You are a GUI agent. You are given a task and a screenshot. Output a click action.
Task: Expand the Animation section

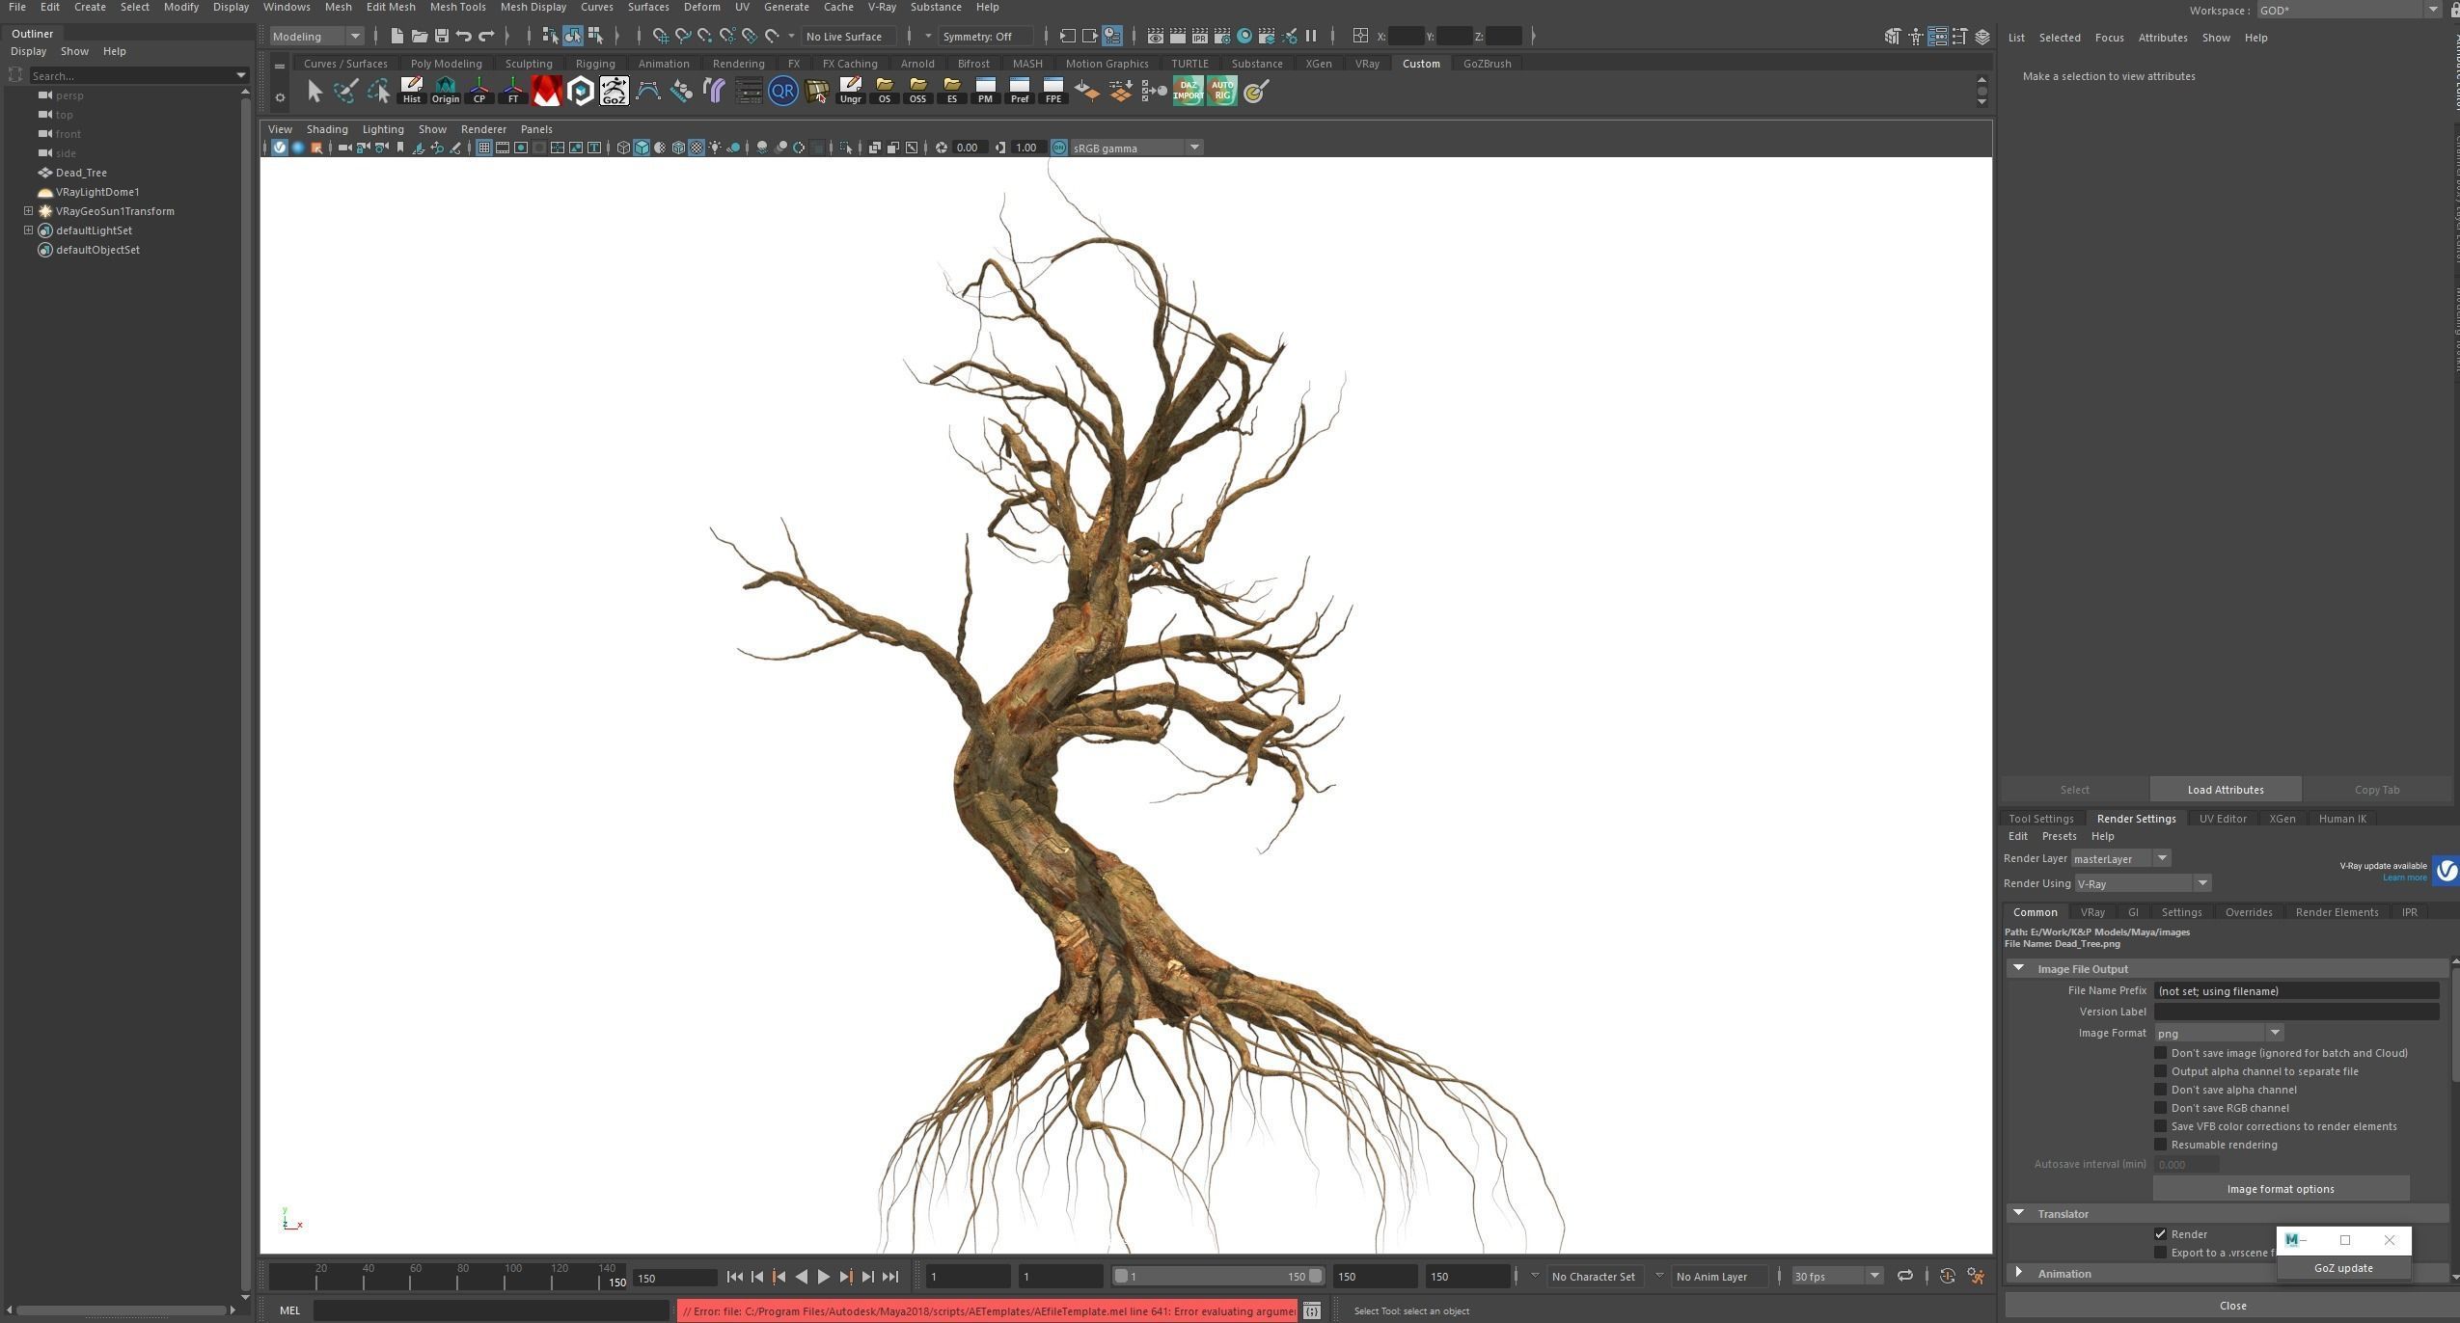click(2019, 1274)
